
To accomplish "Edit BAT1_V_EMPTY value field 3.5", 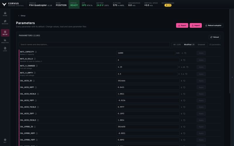I will [x=147, y=74].
